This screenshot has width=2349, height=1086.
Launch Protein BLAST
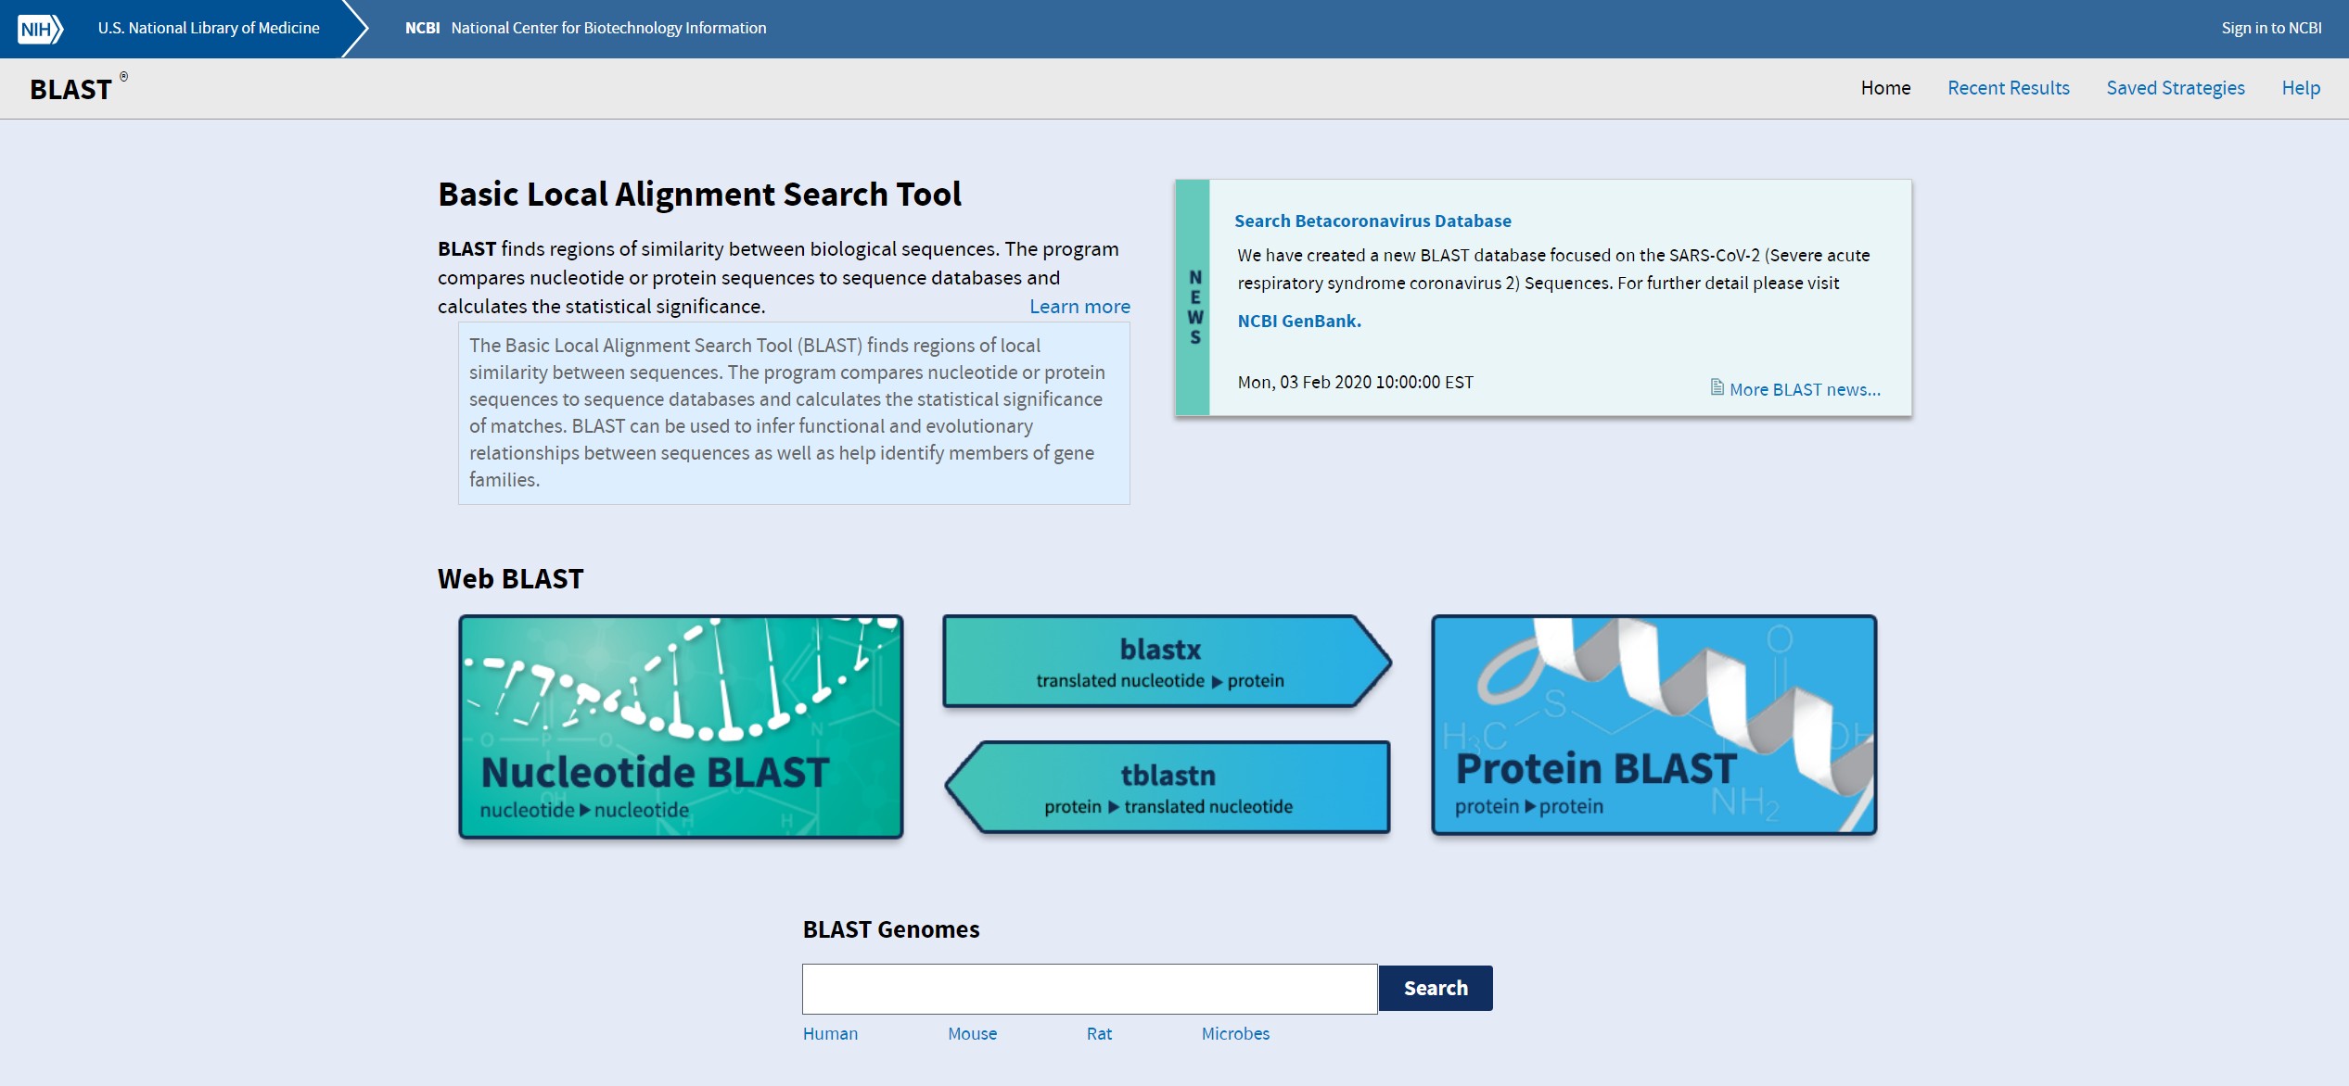point(1653,726)
